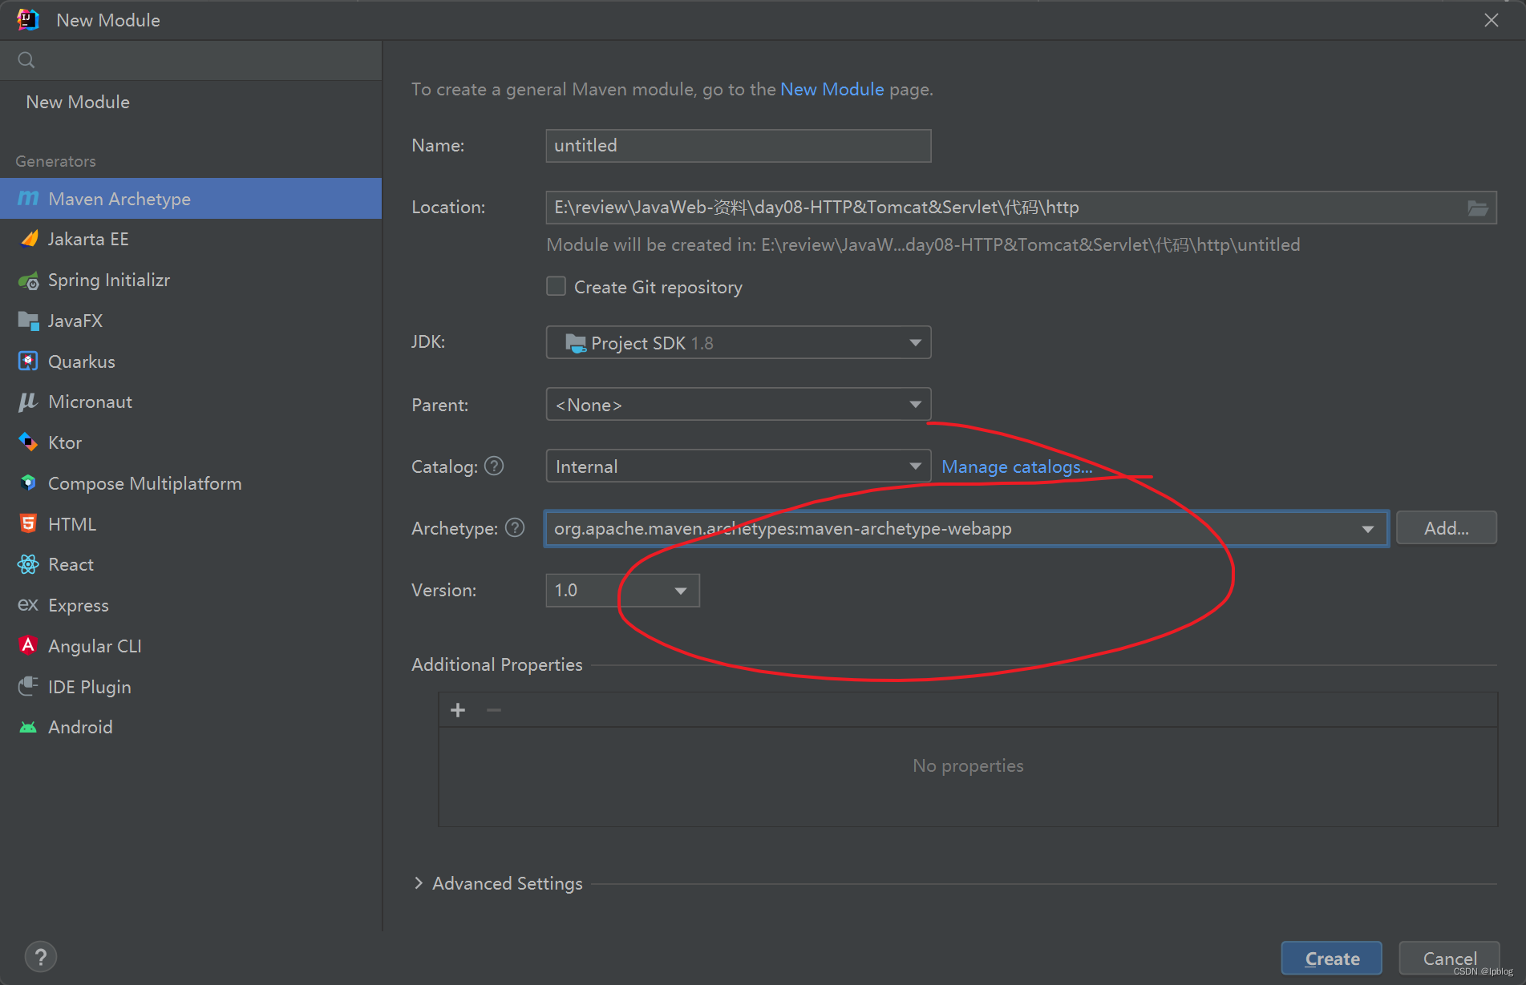The image size is (1526, 985).
Task: Add a property with the plus icon
Action: coord(458,710)
